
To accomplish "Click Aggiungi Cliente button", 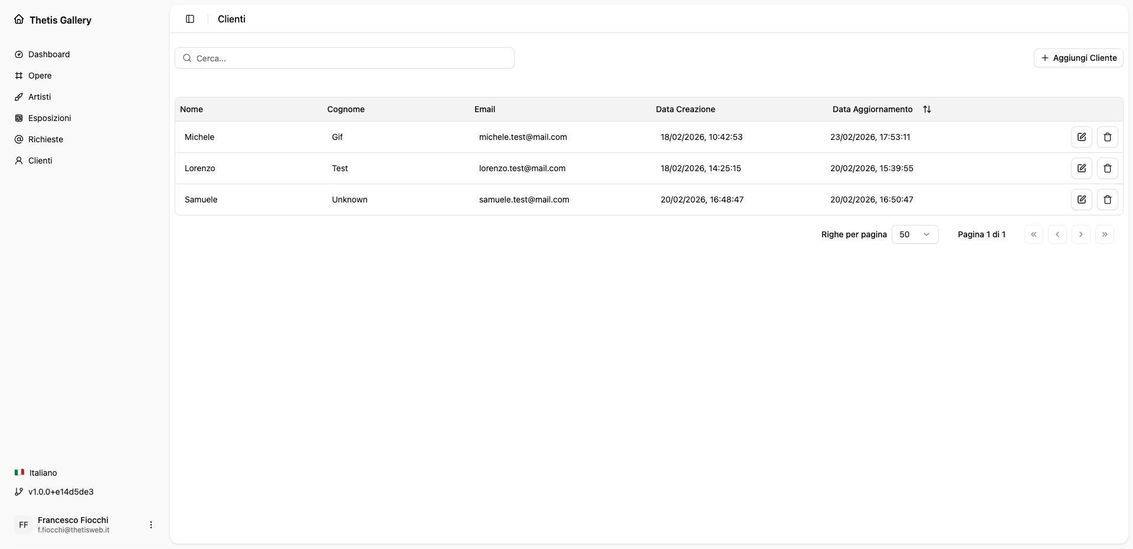I will point(1078,58).
